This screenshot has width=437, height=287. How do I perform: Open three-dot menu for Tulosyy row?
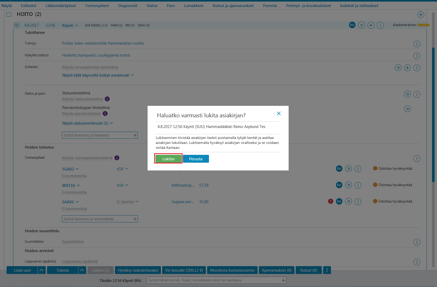pos(417,44)
